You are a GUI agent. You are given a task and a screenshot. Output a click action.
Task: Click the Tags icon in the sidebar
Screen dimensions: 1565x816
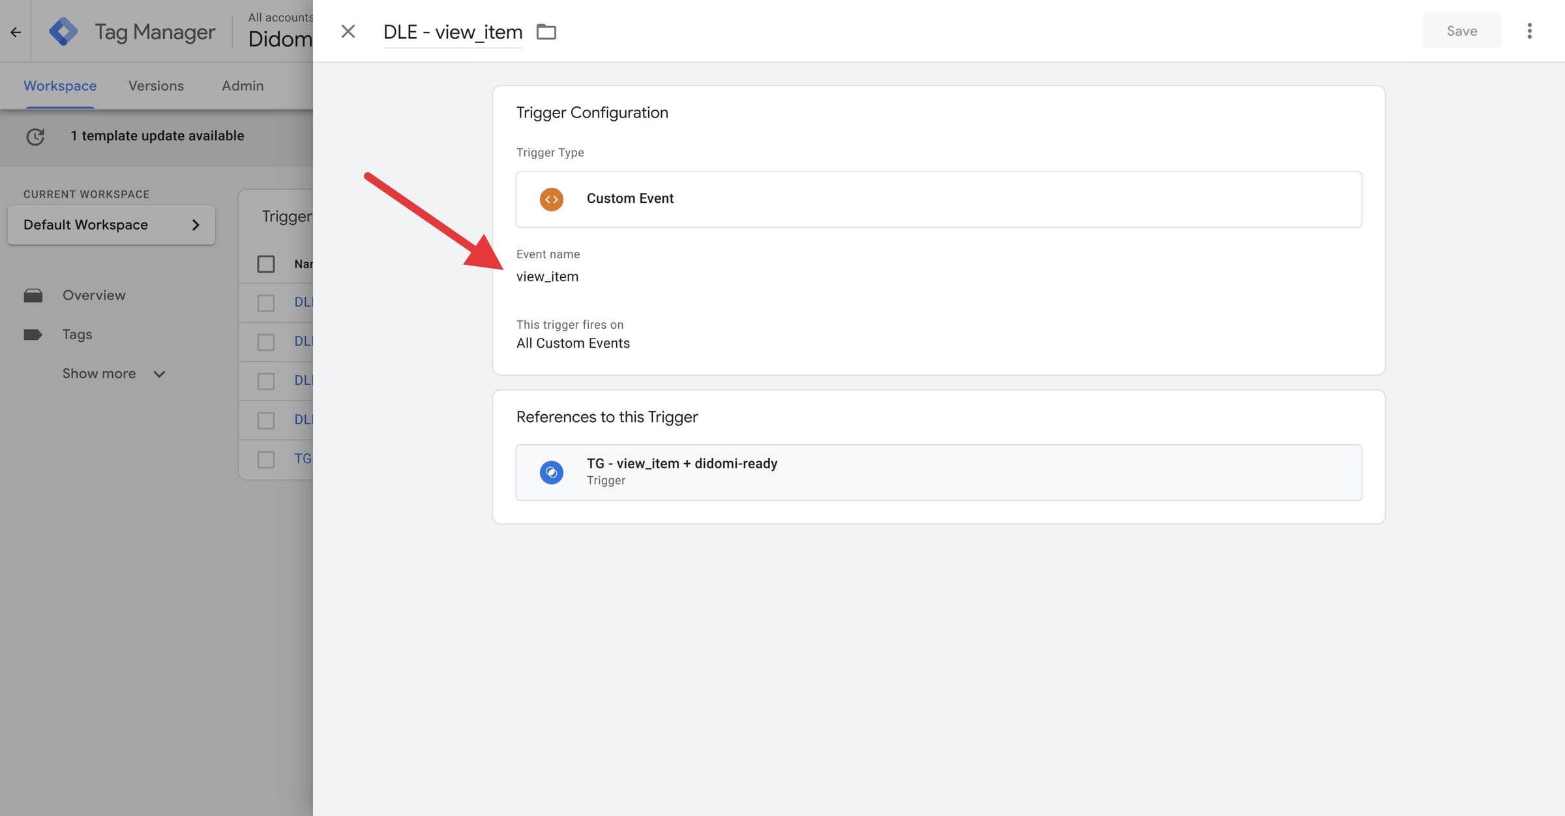(x=33, y=335)
